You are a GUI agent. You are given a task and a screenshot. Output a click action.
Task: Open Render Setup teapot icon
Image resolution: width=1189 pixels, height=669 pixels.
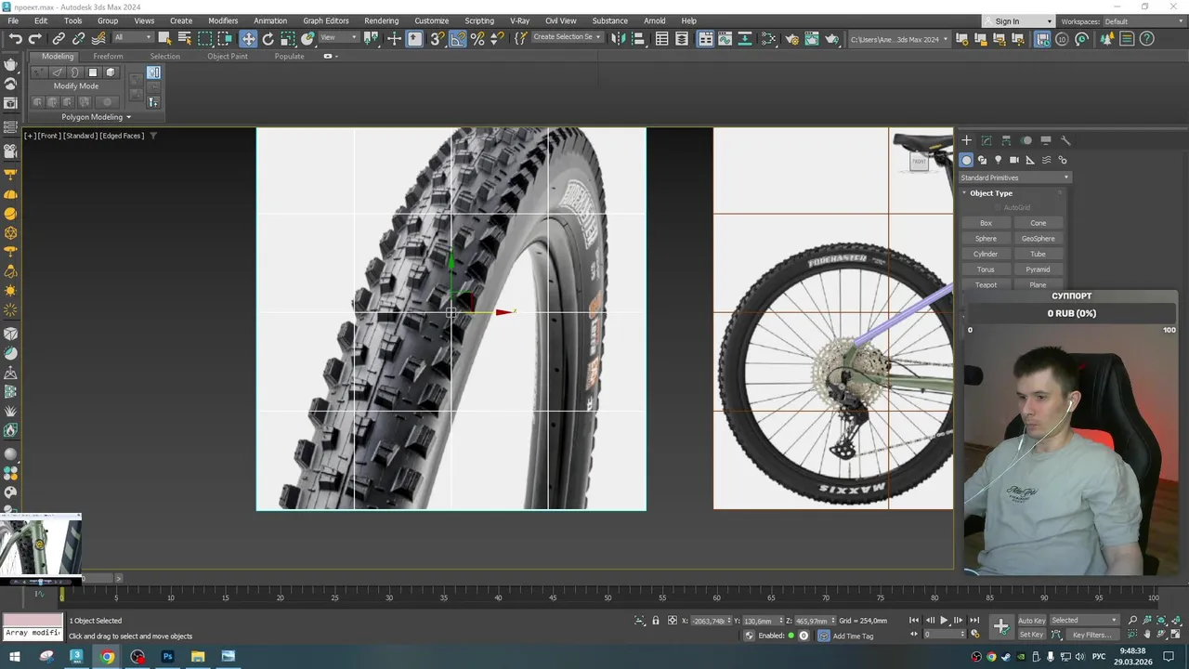point(792,38)
